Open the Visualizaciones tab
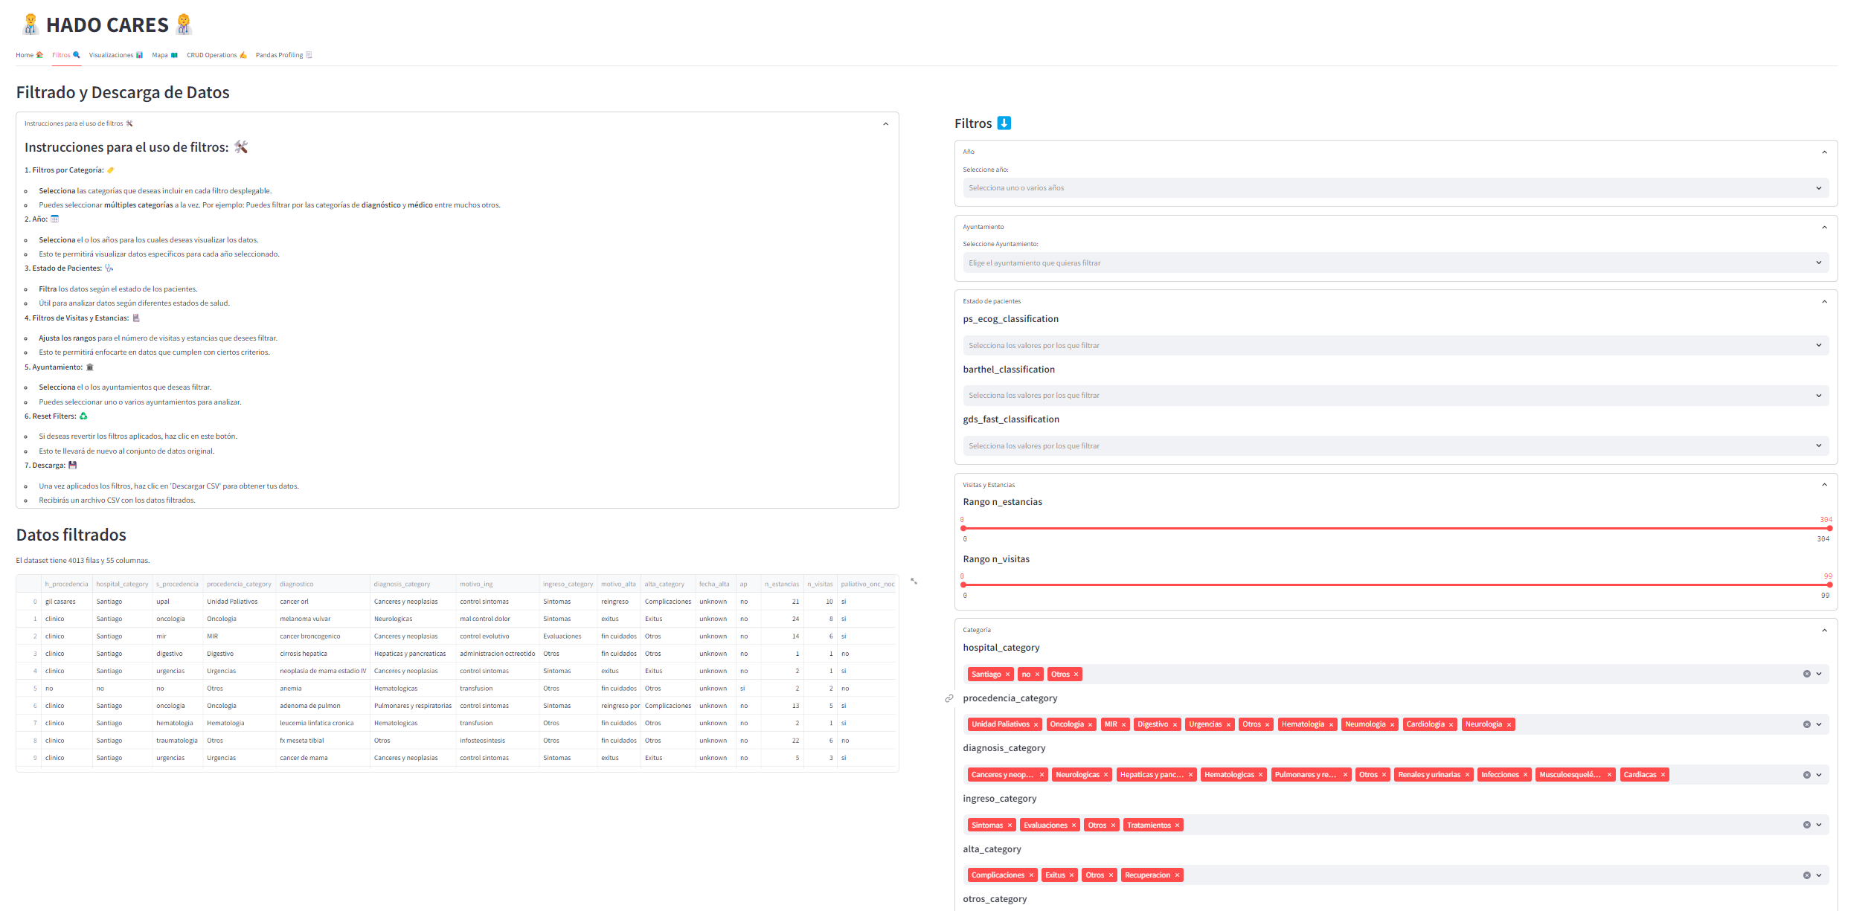Image resolution: width=1871 pixels, height=911 pixels. [x=116, y=55]
